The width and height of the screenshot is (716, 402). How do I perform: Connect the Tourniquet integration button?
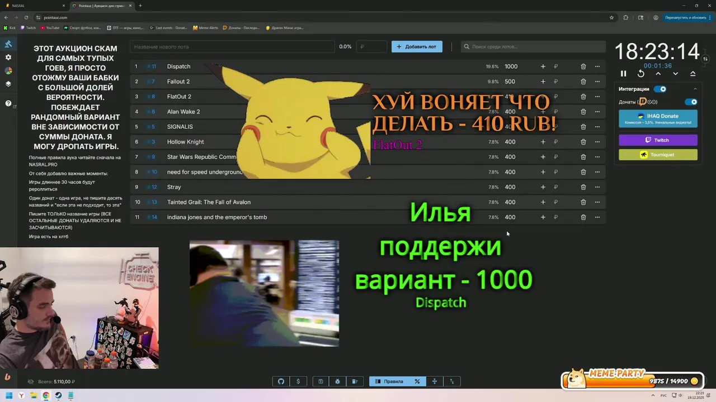(658, 155)
